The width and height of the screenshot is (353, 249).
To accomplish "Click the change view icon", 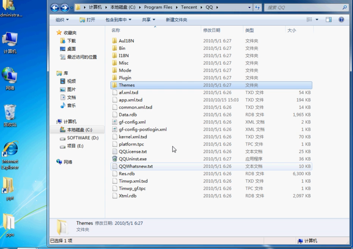I will 309,20.
